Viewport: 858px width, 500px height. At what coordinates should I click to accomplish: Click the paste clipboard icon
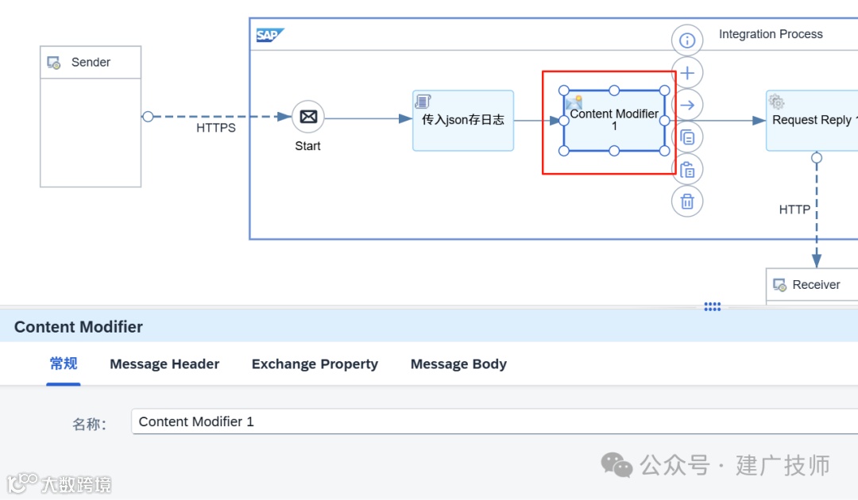[x=687, y=169]
